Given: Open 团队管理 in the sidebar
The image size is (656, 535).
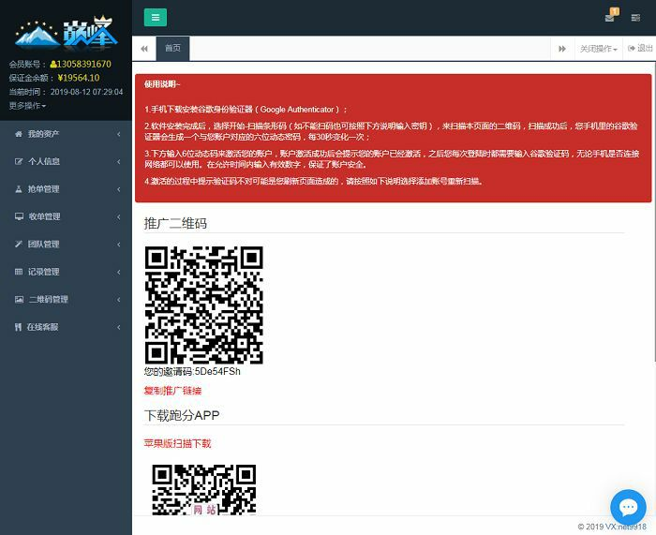Looking at the screenshot, I should click(43, 245).
